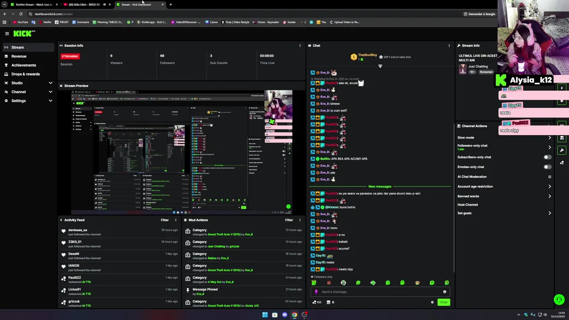
Task: Click the green Chat send button
Action: [x=444, y=302]
